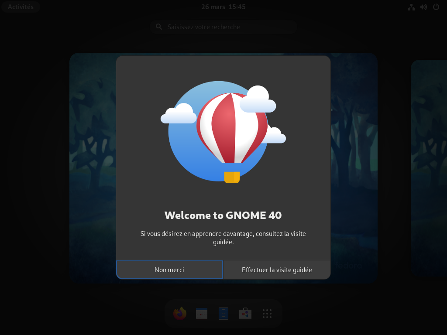Open the Files app from the dash
This screenshot has width=447, height=335.
click(x=223, y=313)
